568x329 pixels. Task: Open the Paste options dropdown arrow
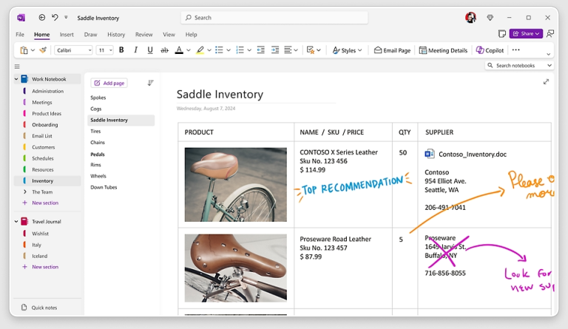pos(33,50)
